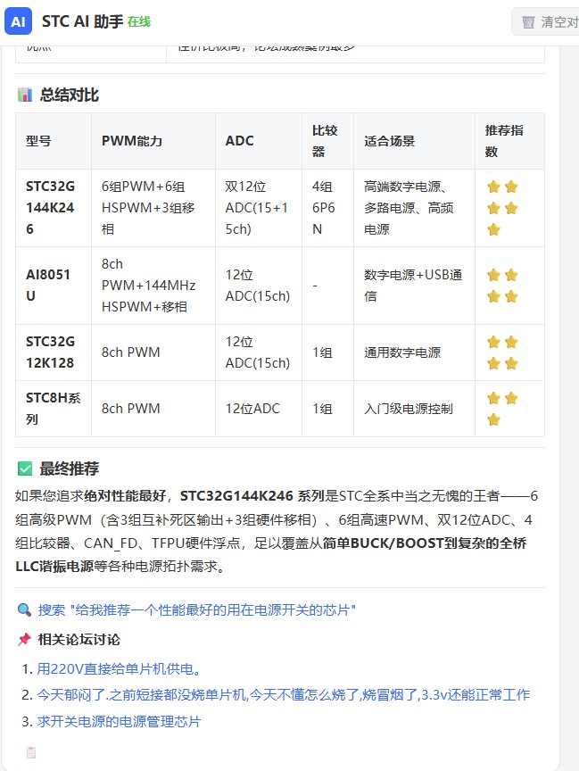This screenshot has height=771, width=579.
Task: Click three-star rating in STC8H row
Action: coord(502,409)
